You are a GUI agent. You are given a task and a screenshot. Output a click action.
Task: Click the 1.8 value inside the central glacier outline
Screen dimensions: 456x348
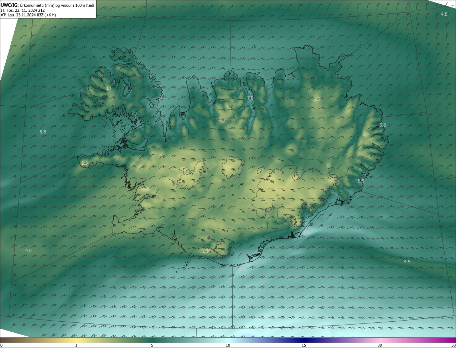coord(229,168)
